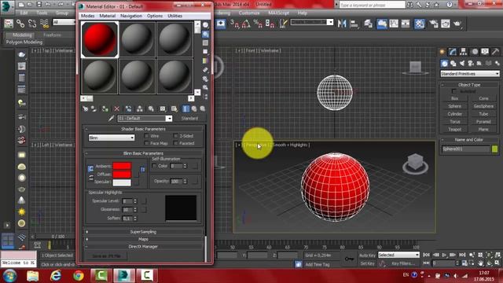Click the Cylinder object type button
Viewport: 503px width, 283px height.
coord(455,114)
